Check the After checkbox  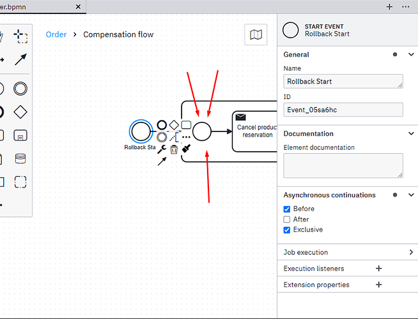(287, 219)
